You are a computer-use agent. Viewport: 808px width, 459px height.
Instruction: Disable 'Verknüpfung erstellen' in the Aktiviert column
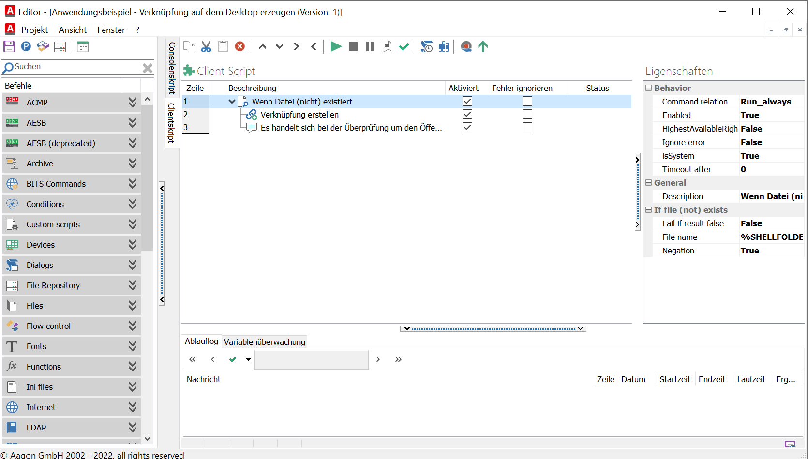coord(467,114)
